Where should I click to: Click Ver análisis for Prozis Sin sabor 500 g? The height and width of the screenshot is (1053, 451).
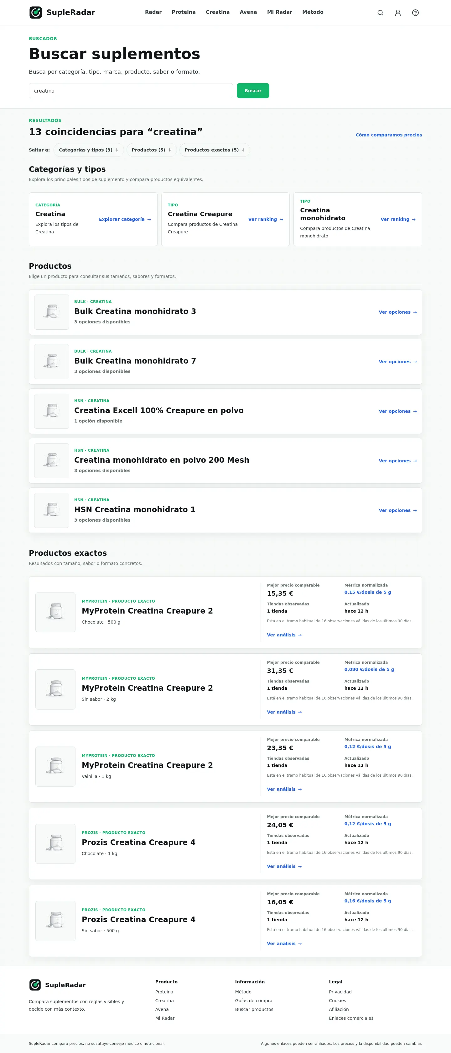pyautogui.click(x=284, y=944)
